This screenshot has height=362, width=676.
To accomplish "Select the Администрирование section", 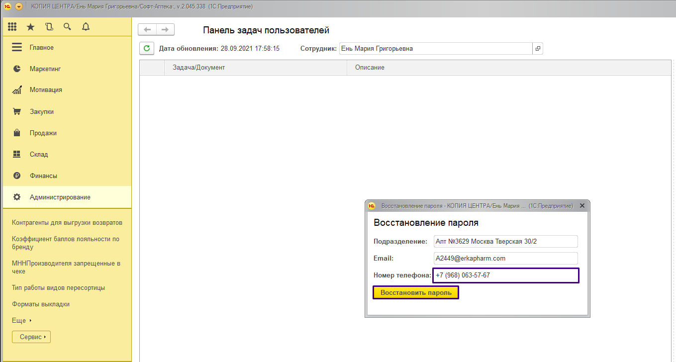I will coord(60,197).
